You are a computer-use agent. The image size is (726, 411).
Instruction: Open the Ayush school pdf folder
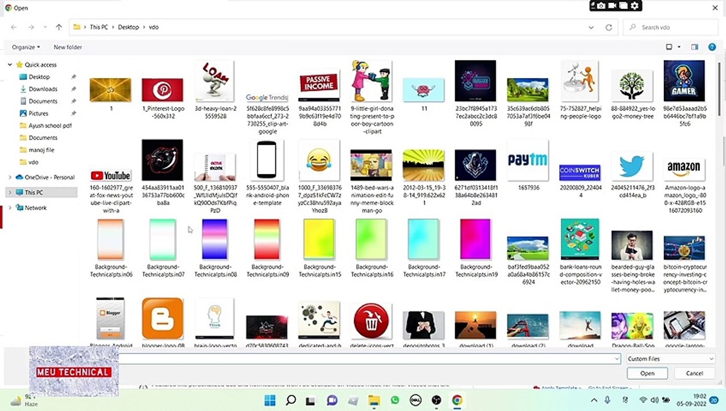[50, 126]
